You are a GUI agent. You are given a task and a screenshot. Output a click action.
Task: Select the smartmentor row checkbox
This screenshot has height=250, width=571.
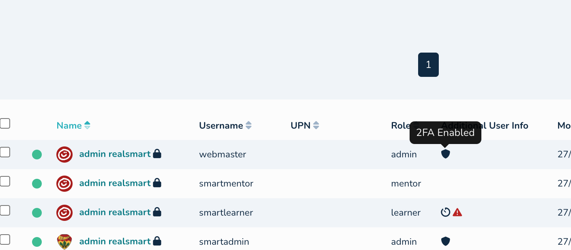(5, 181)
